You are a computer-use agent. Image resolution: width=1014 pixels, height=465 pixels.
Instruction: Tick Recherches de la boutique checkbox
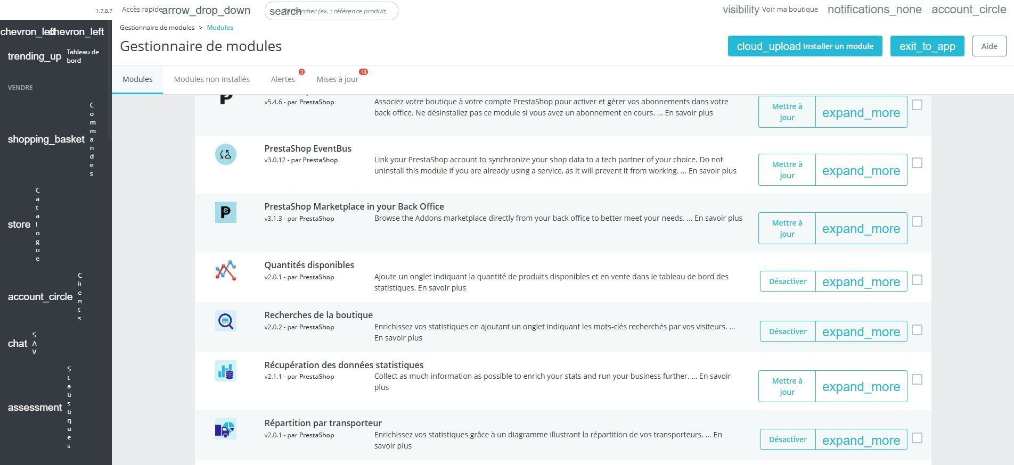point(917,330)
